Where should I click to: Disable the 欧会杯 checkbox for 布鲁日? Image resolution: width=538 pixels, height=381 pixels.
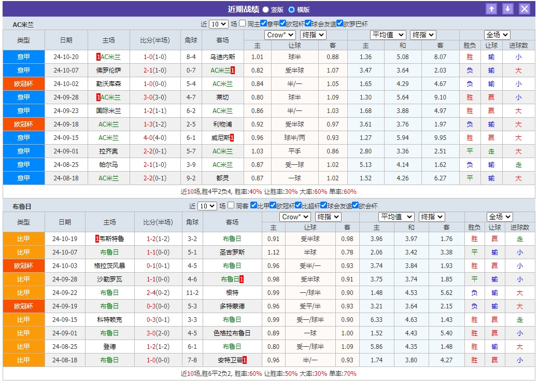[356, 205]
